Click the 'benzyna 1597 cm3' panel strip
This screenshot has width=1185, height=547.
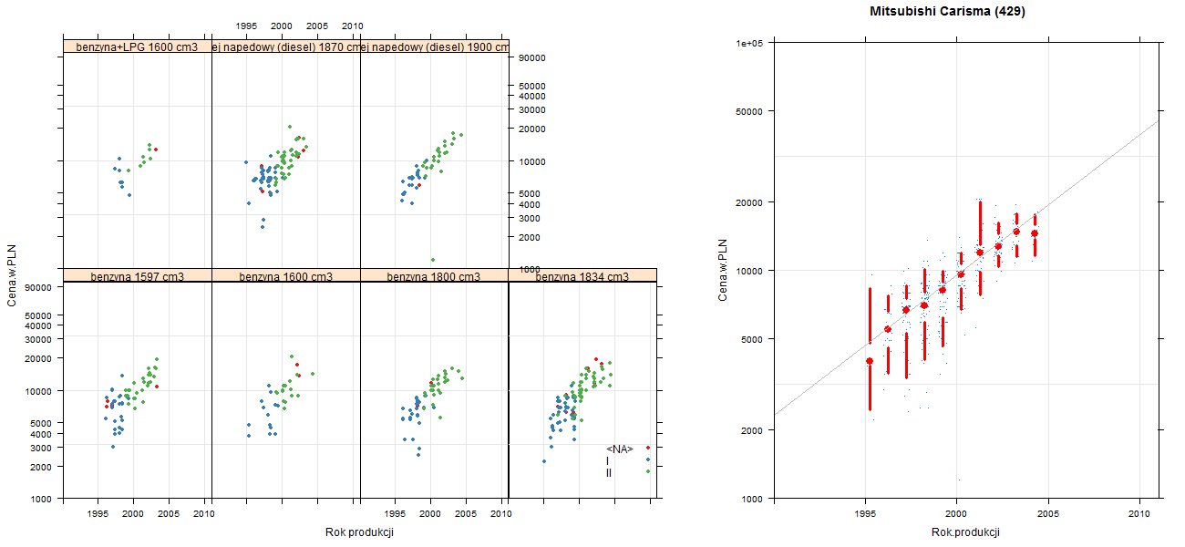137,275
